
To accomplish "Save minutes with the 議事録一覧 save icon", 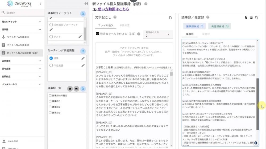I will [x=70, y=89].
